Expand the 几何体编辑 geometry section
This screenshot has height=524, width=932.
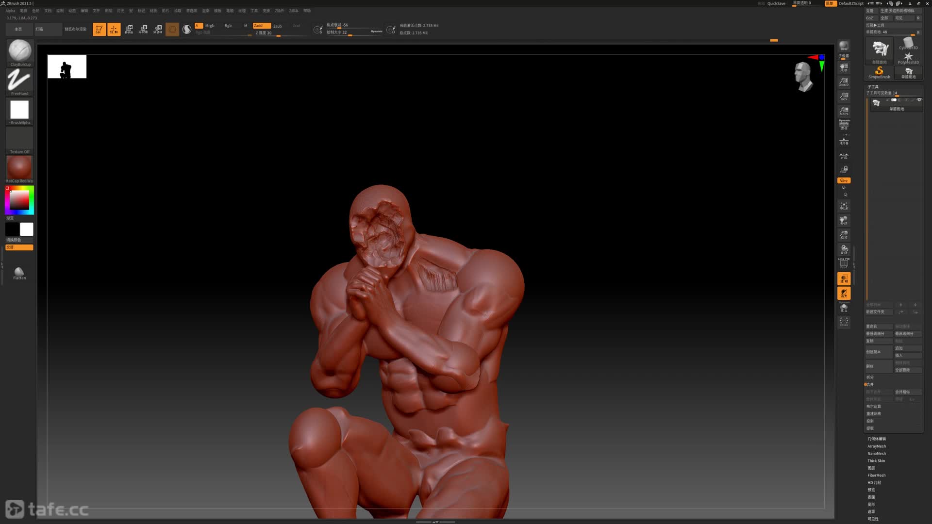pyautogui.click(x=877, y=439)
